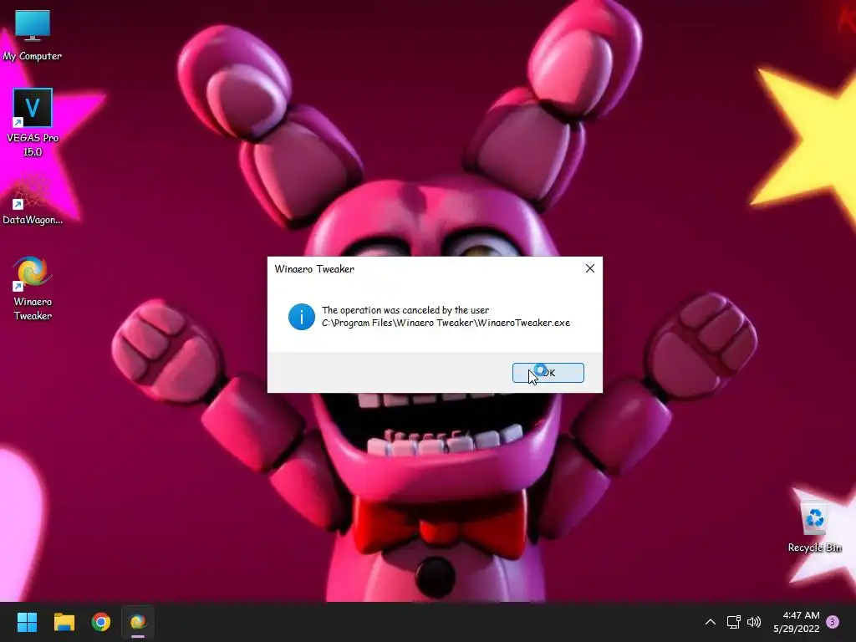Open the volume tray icon
This screenshot has width=856, height=642.
[754, 622]
